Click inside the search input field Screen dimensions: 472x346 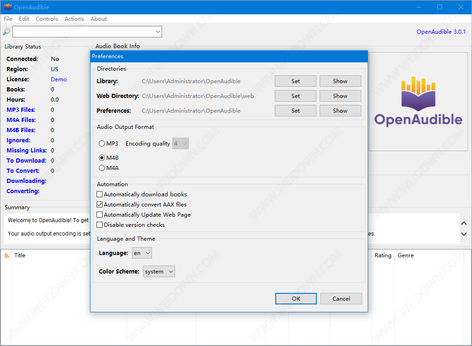click(x=84, y=31)
